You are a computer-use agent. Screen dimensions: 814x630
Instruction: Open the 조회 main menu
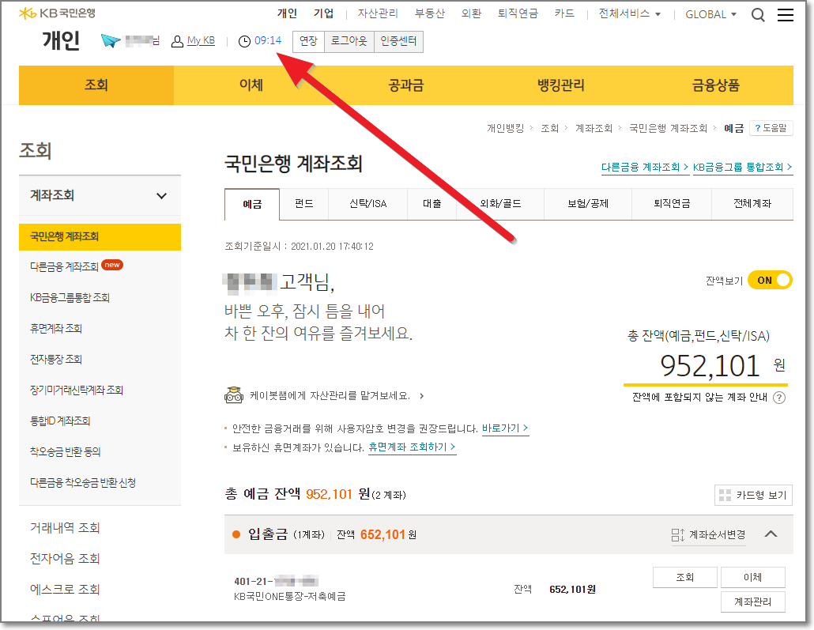[96, 85]
